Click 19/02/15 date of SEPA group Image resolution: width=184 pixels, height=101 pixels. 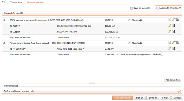pyautogui.click(x=109, y=20)
